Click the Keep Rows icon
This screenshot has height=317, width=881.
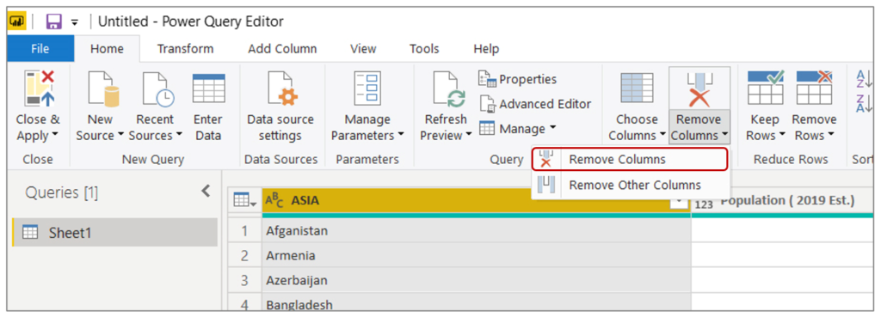pyautogui.click(x=765, y=88)
